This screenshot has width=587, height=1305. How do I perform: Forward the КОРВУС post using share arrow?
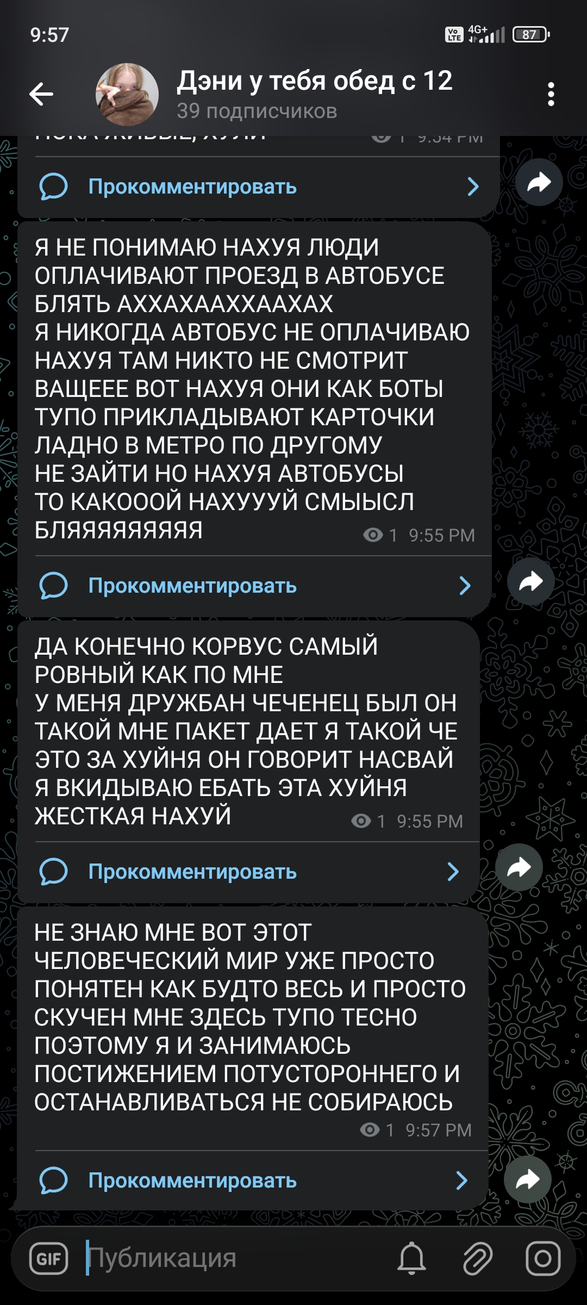click(519, 867)
